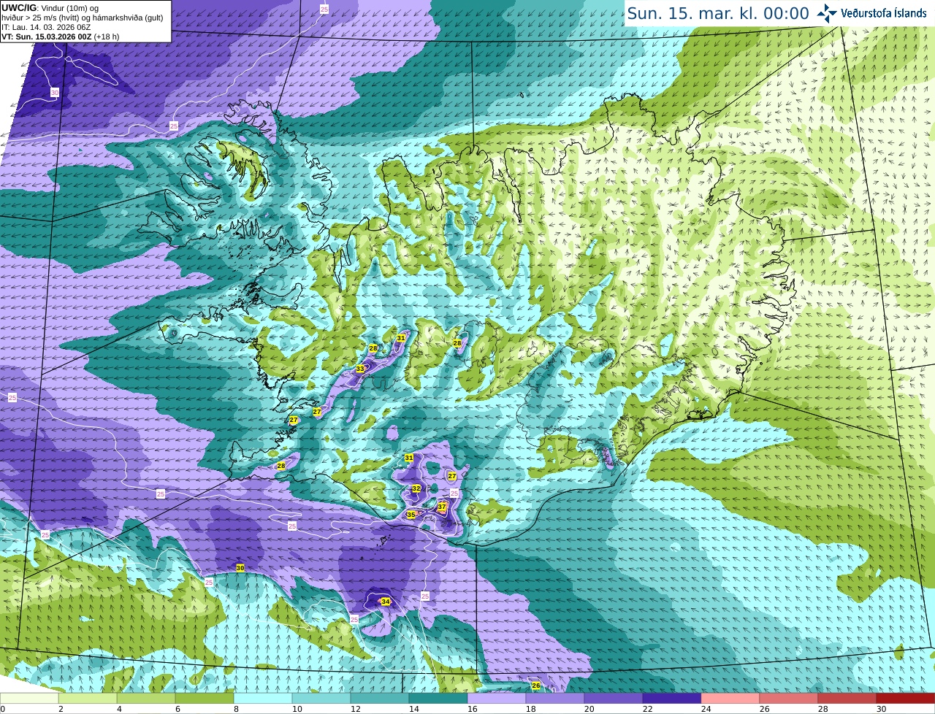Select the red 28–30 legend swatch
The height and width of the screenshot is (714, 935).
847,699
